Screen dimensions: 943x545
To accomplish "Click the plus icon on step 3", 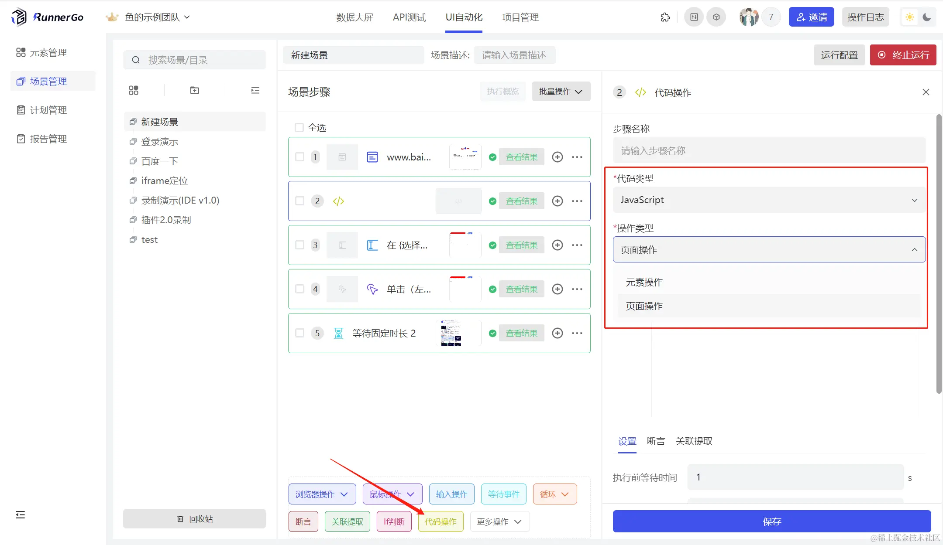I will 558,245.
